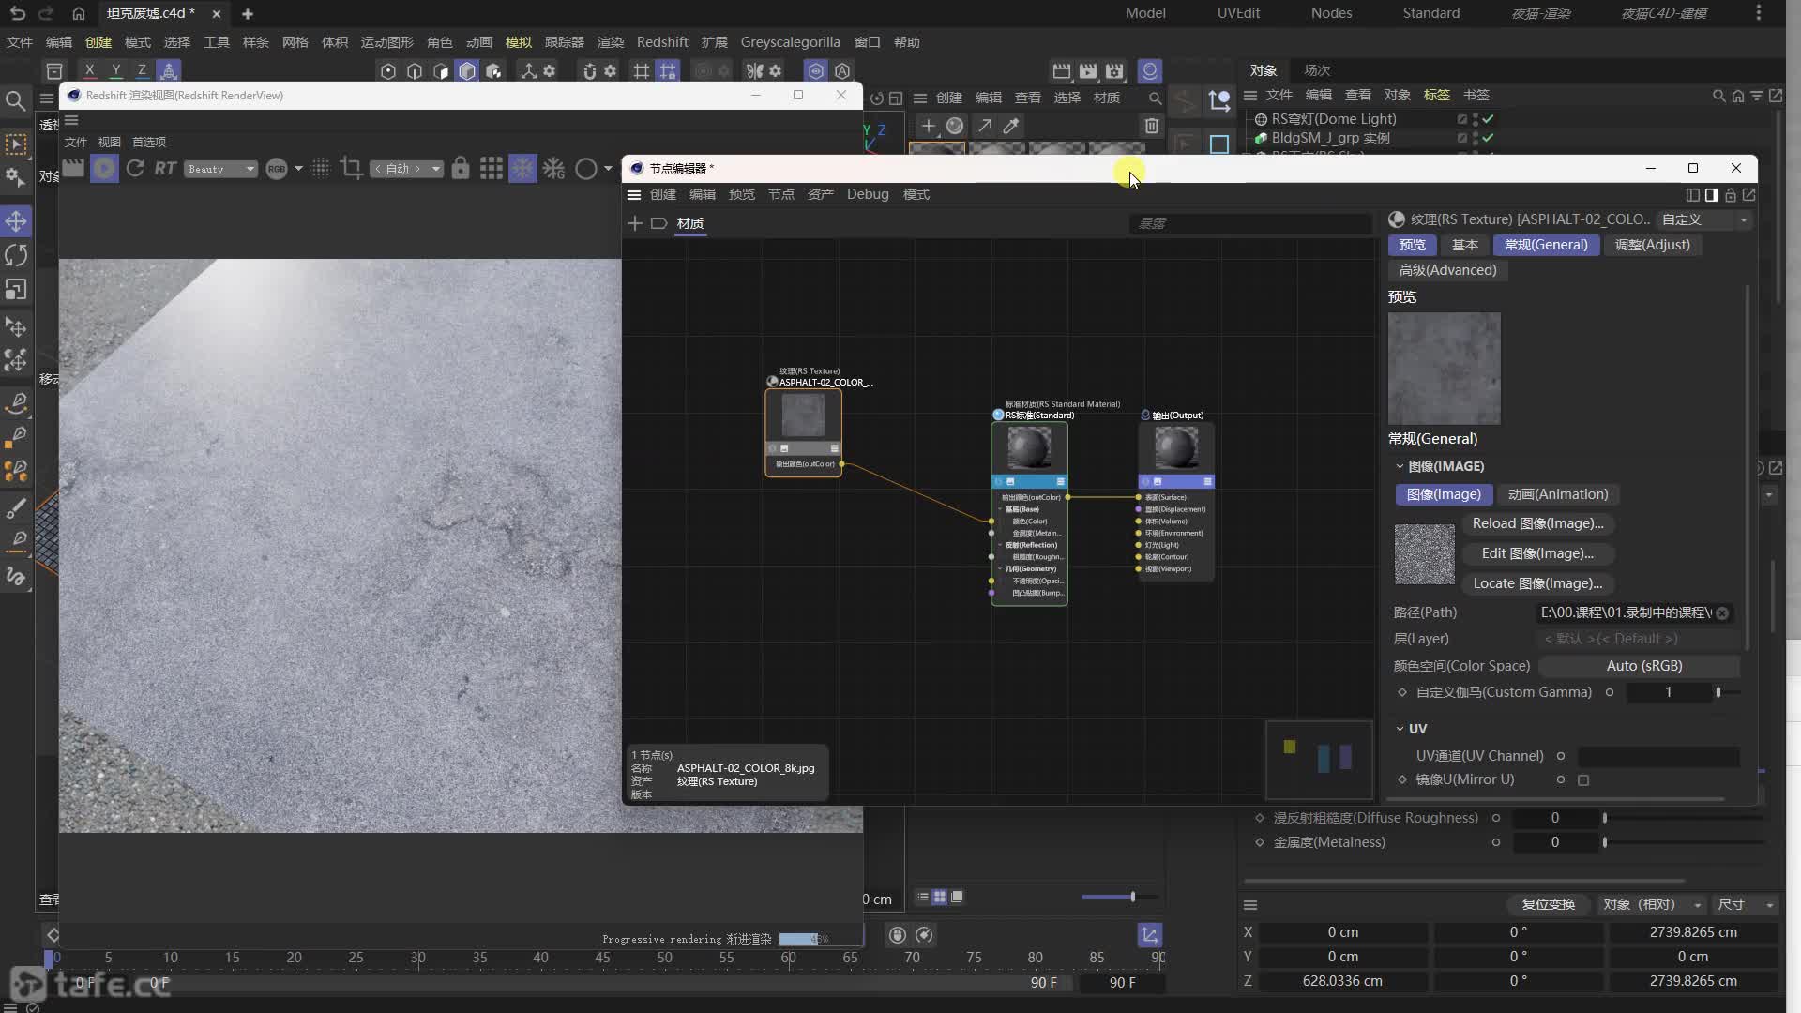The image size is (1801, 1013).
Task: Switch to the Nodes layout
Action: click(x=1331, y=13)
